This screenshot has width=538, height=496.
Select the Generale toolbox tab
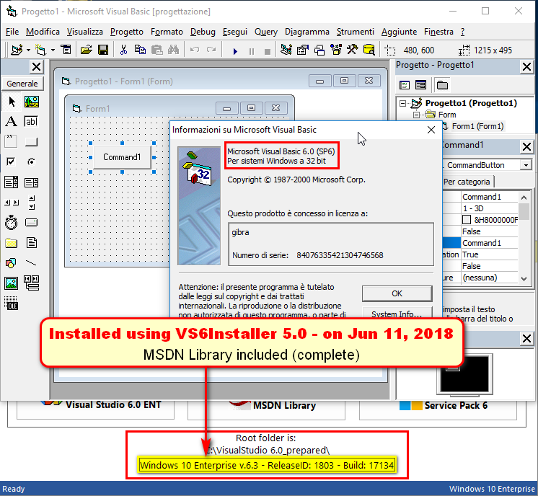pyautogui.click(x=22, y=84)
